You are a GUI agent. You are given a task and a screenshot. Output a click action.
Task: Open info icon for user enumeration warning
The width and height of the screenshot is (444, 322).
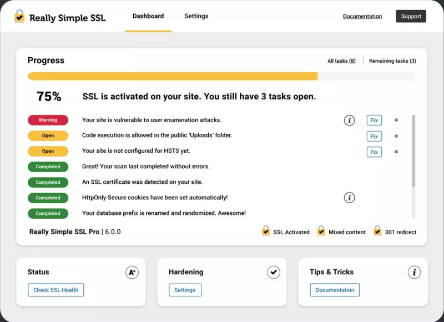click(349, 120)
